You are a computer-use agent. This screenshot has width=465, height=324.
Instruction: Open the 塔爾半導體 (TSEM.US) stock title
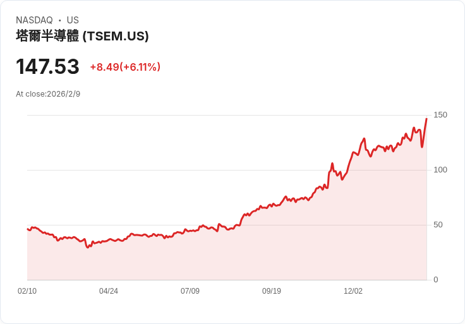[82, 36]
